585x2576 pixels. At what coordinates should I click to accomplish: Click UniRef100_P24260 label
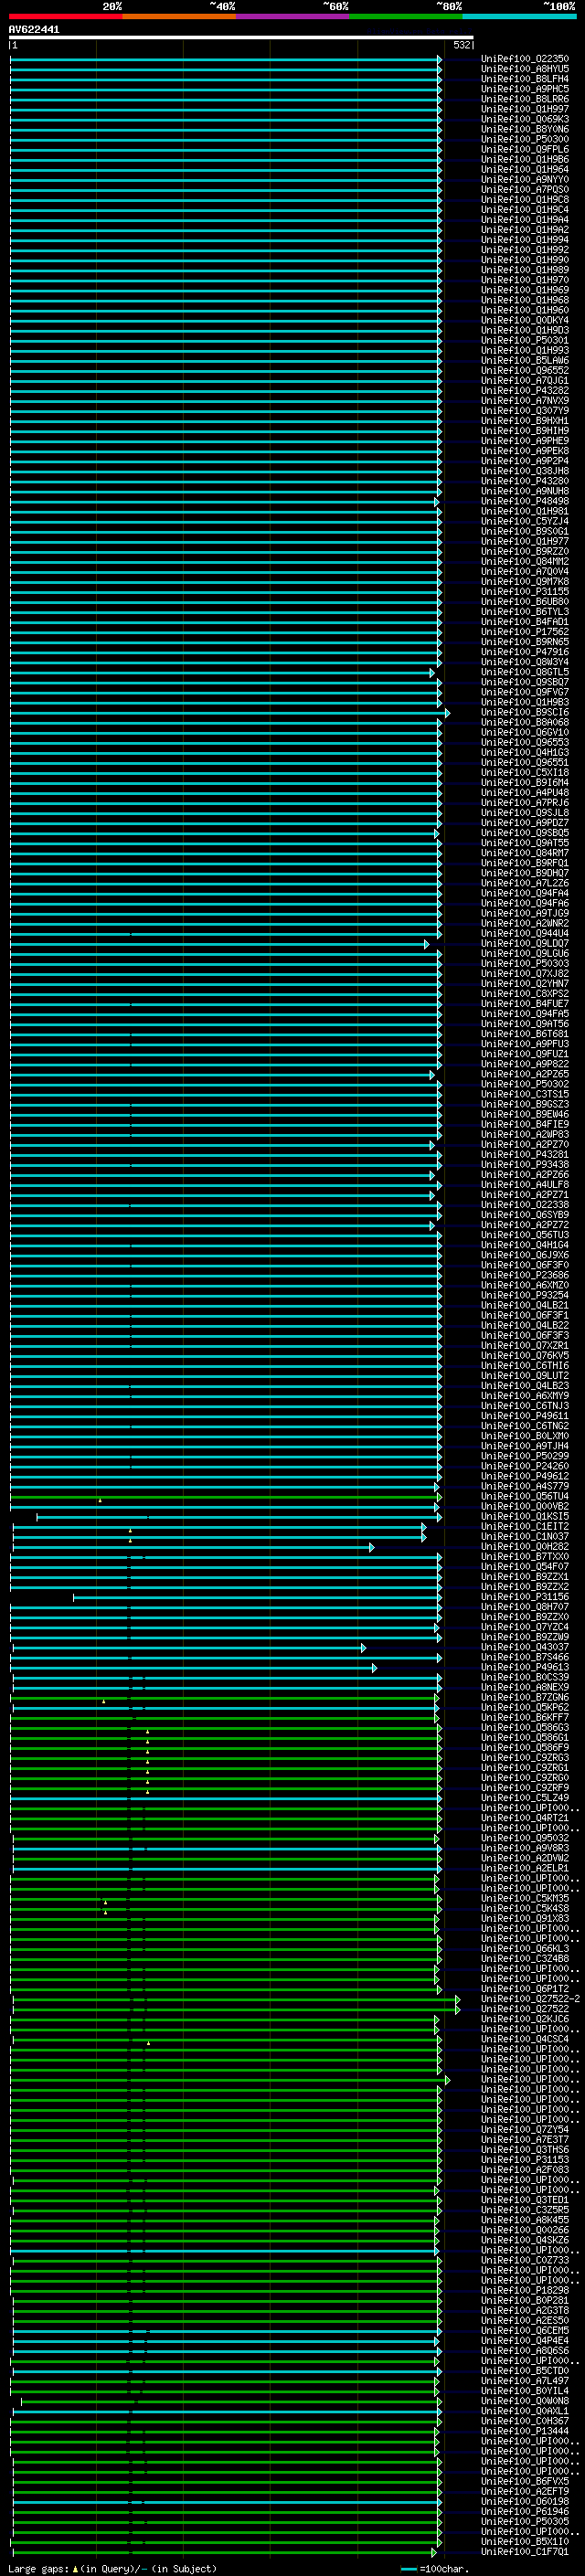pyautogui.click(x=525, y=1466)
